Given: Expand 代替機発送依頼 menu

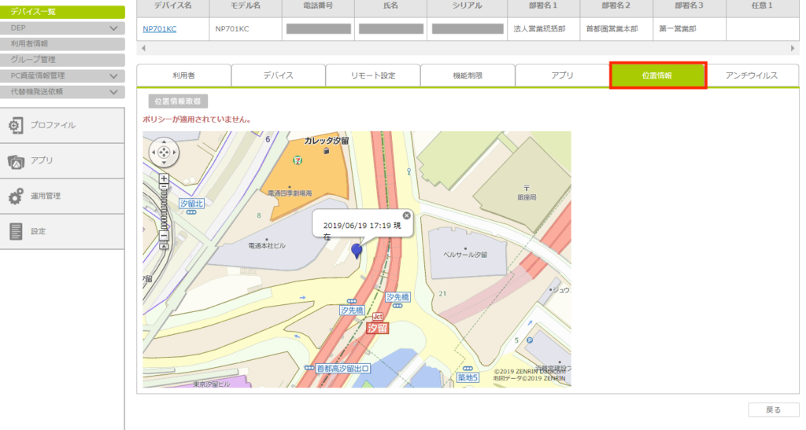Looking at the screenshot, I should click(x=114, y=92).
